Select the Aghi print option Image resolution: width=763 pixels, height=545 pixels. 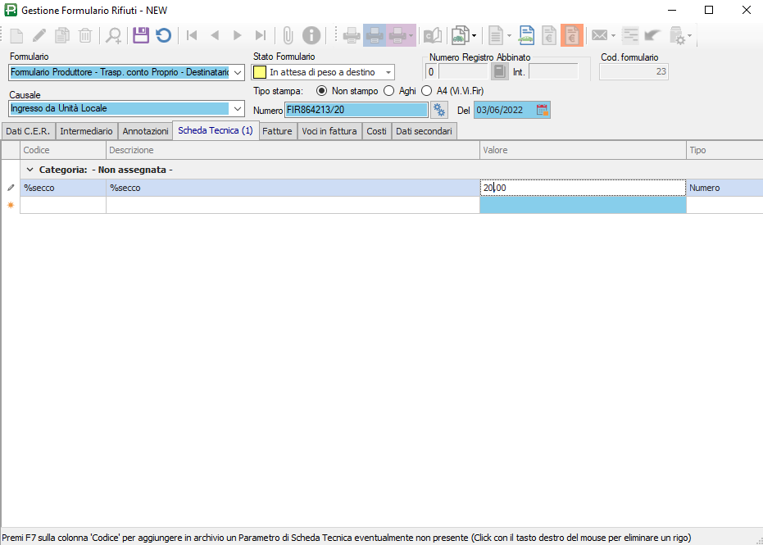point(388,91)
